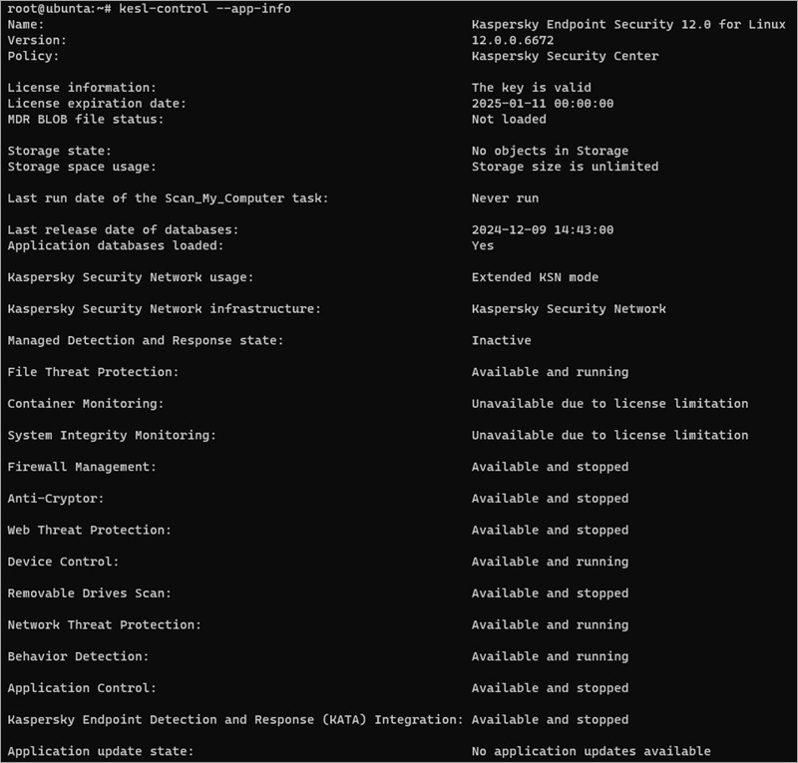Click the version number 12.0.0.6672
This screenshot has height=763, width=798.
pos(513,40)
